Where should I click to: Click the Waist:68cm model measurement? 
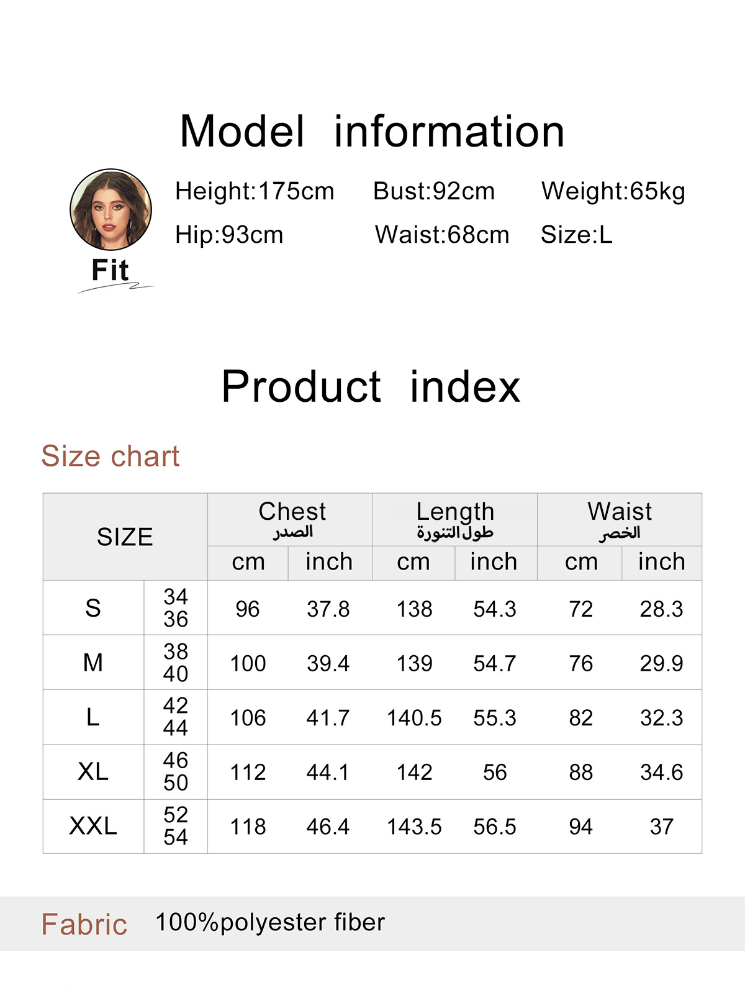click(x=442, y=235)
